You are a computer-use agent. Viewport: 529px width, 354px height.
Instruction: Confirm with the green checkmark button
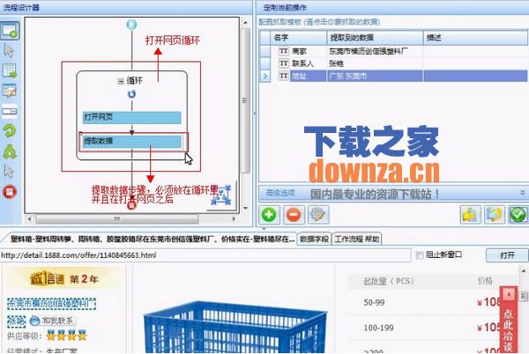click(518, 215)
